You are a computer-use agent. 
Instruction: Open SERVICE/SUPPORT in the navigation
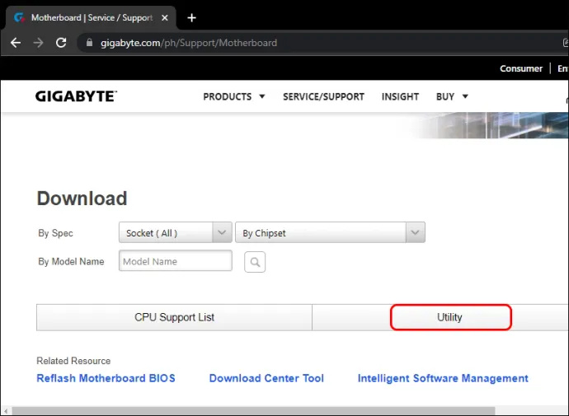(x=323, y=96)
